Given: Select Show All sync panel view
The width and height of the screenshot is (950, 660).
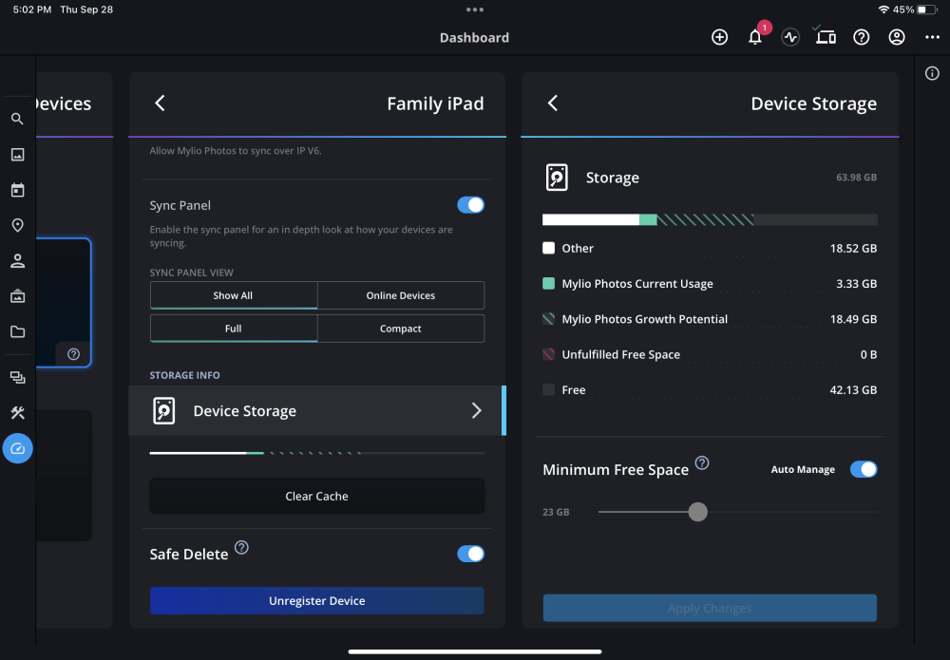Looking at the screenshot, I should click(x=234, y=295).
